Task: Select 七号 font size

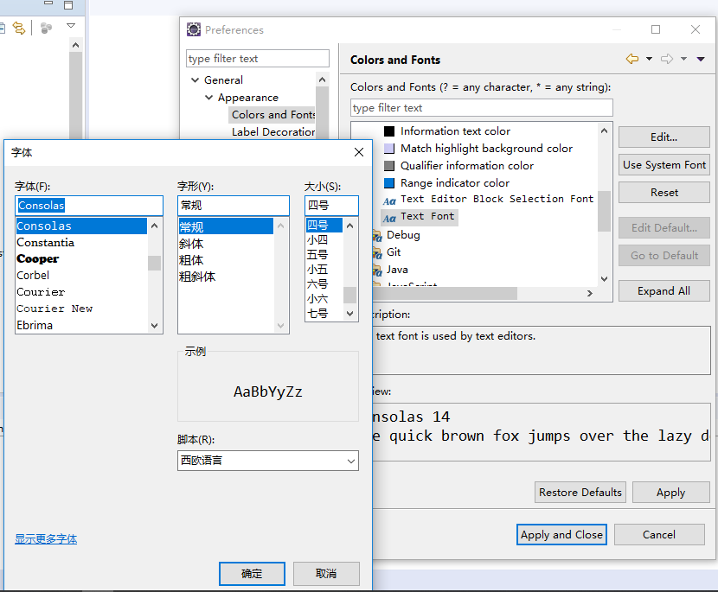Action: pyautogui.click(x=317, y=314)
